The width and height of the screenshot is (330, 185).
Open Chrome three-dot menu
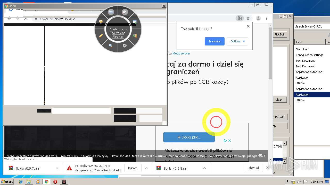[267, 18]
